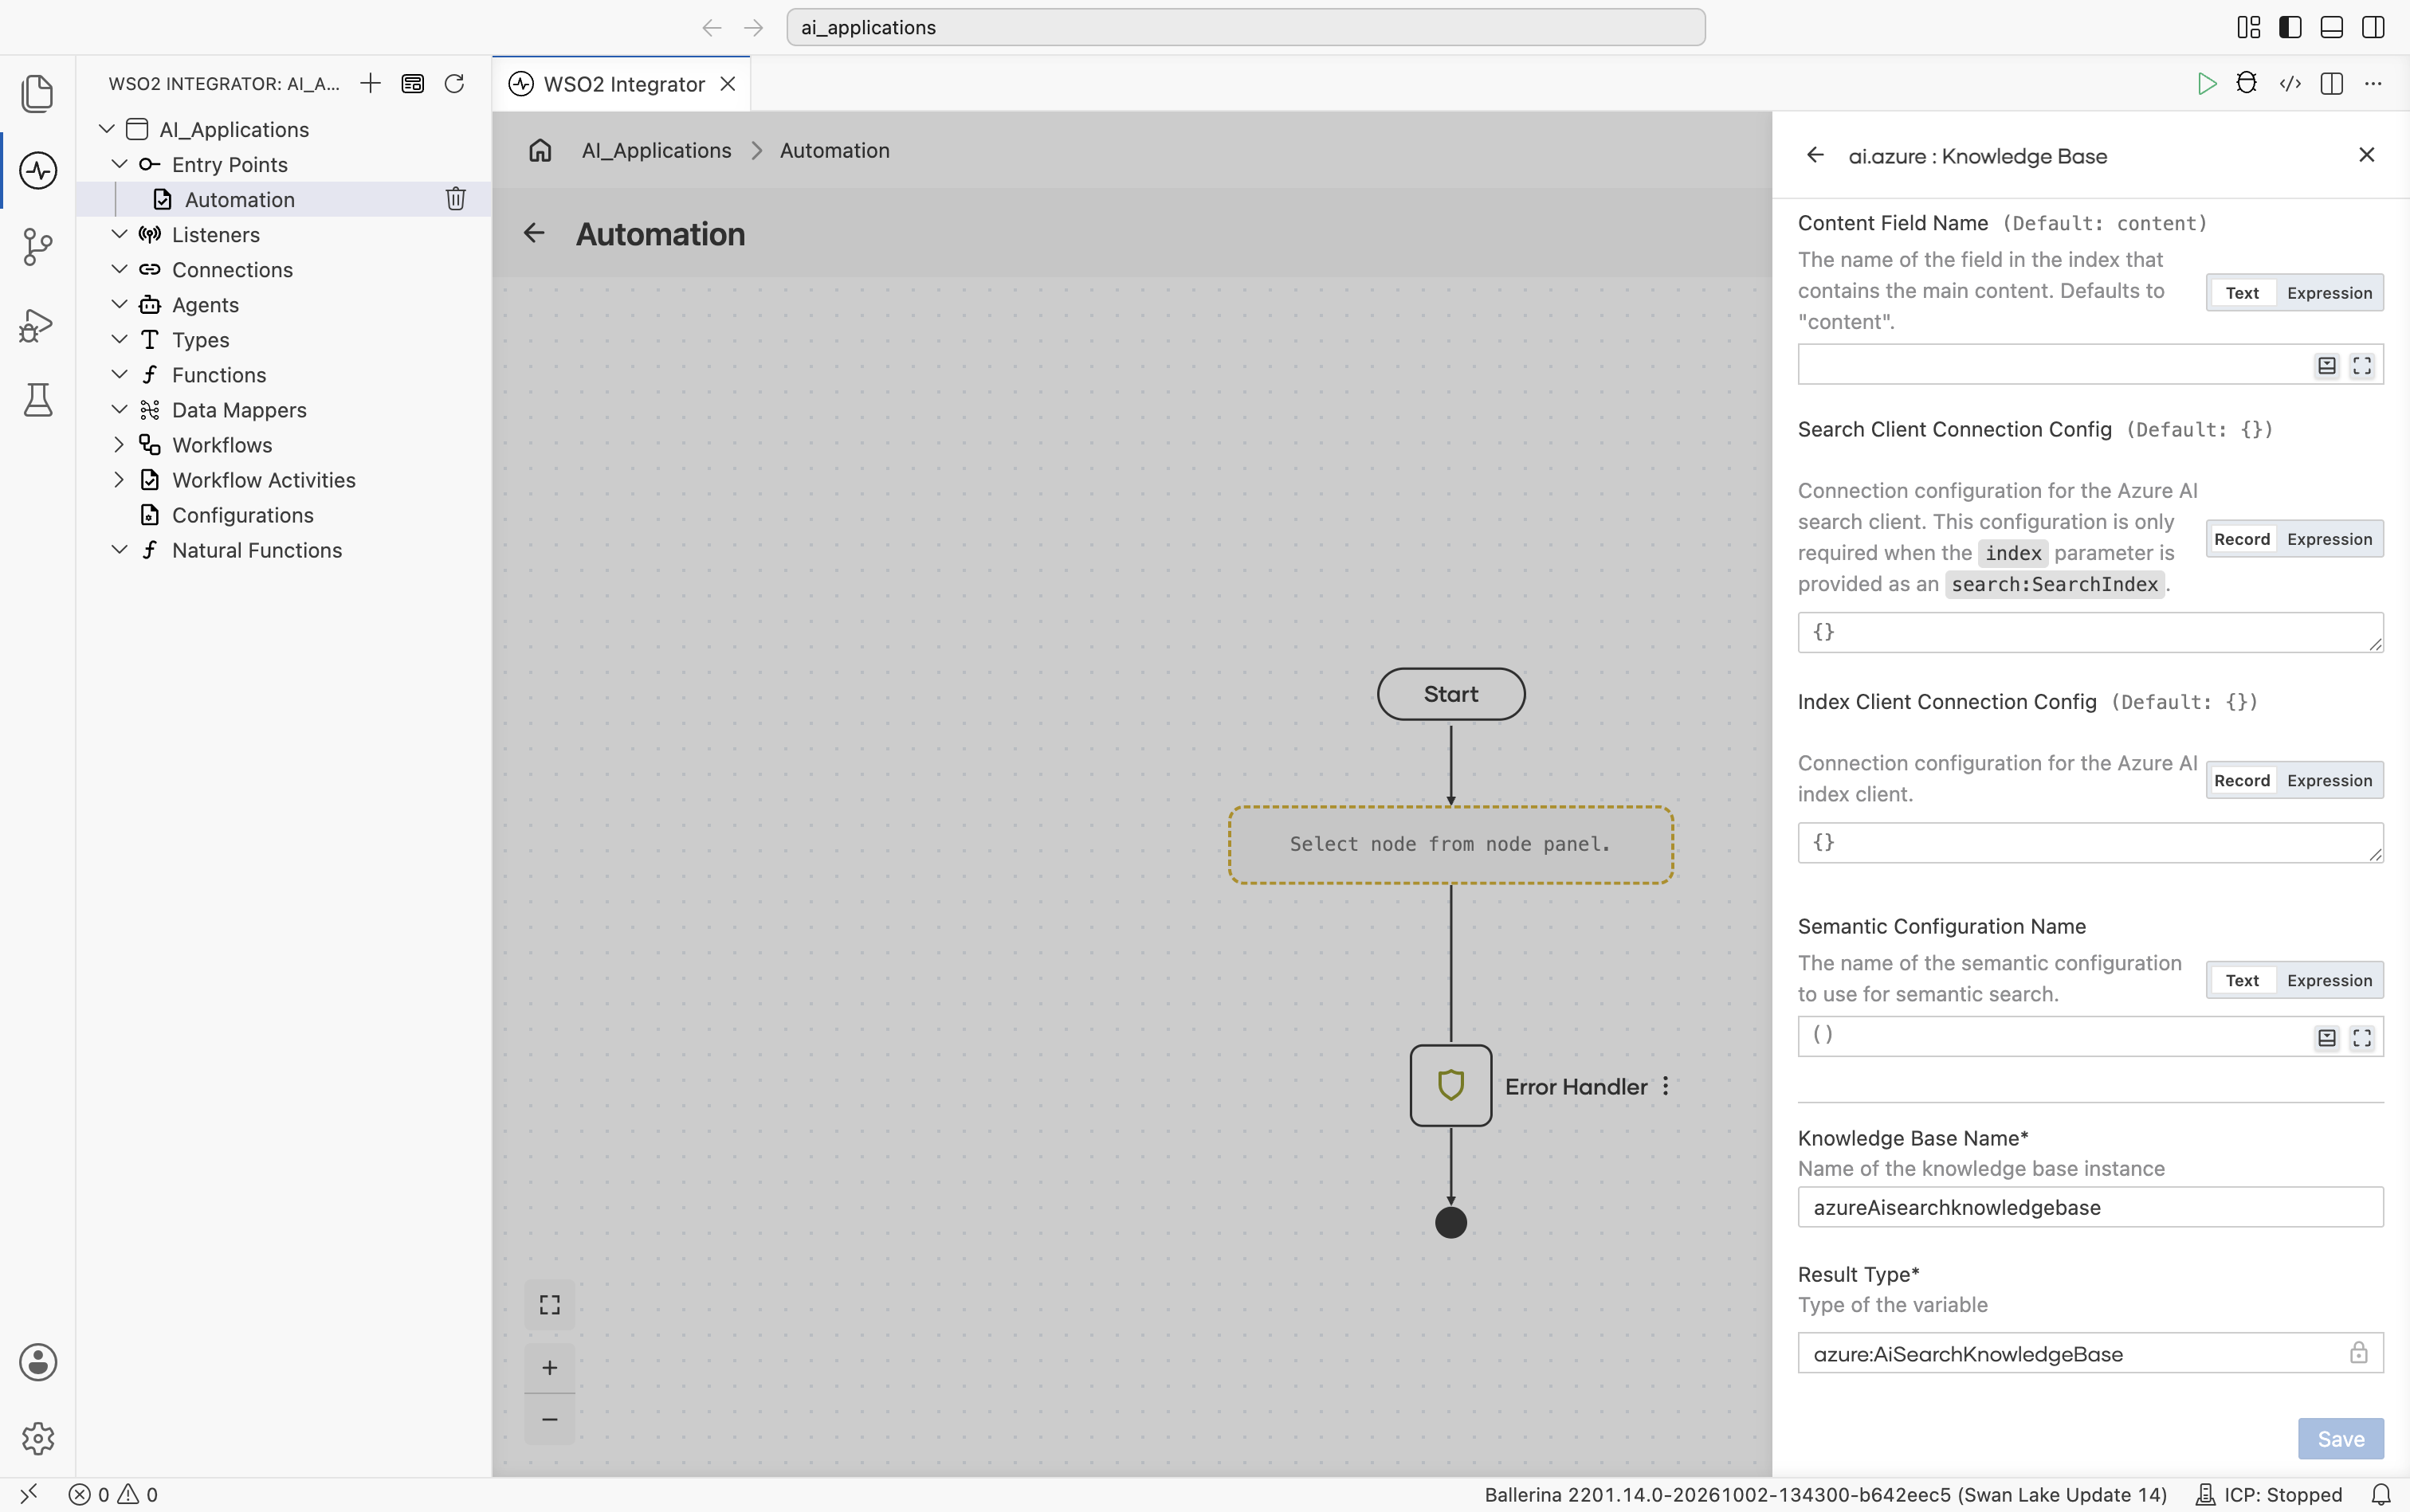Open the Source Control icon

(x=38, y=246)
